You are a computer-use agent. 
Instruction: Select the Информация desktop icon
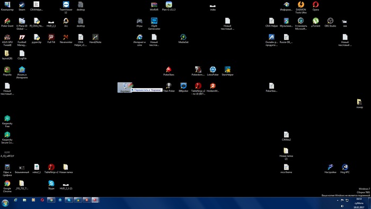[x=286, y=6]
